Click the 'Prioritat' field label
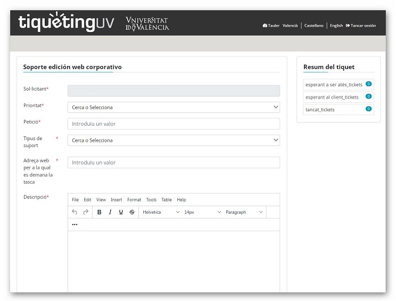 pyautogui.click(x=34, y=105)
